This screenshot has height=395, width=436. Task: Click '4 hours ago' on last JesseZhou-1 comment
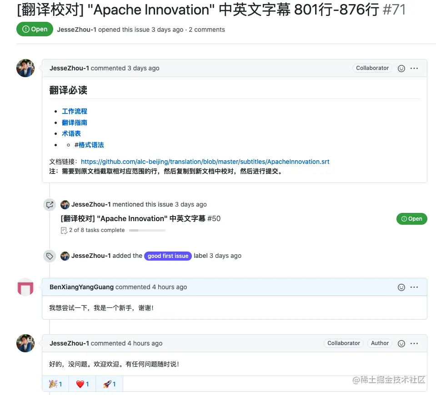(145, 343)
